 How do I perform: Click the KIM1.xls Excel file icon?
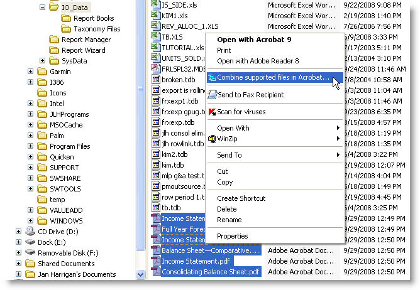[x=155, y=15]
